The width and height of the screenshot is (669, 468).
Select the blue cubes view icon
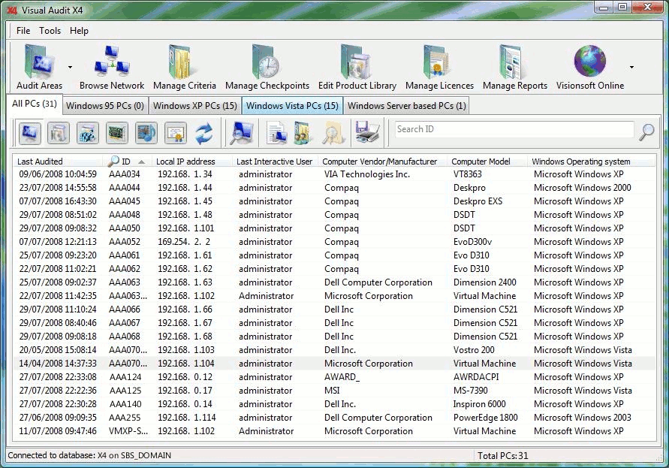coord(87,133)
